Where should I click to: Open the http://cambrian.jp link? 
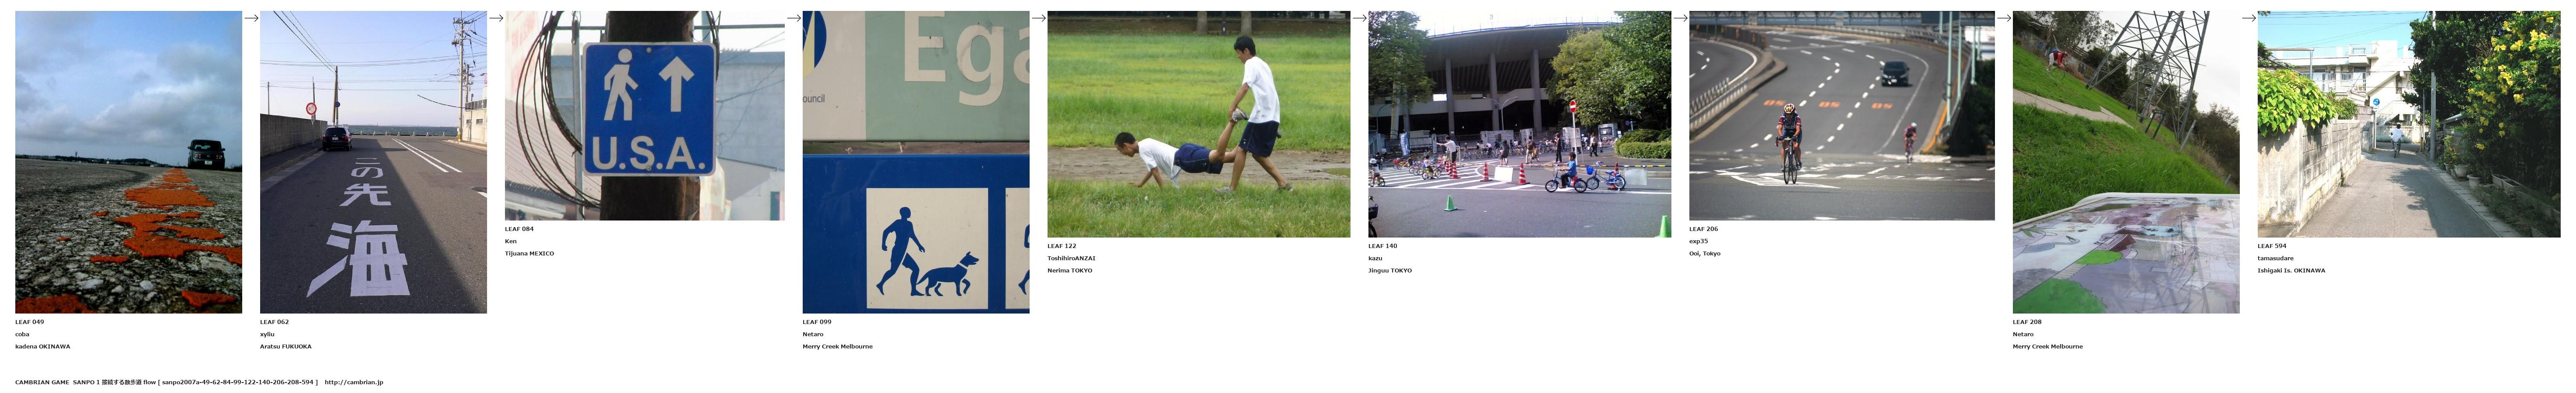tap(354, 382)
